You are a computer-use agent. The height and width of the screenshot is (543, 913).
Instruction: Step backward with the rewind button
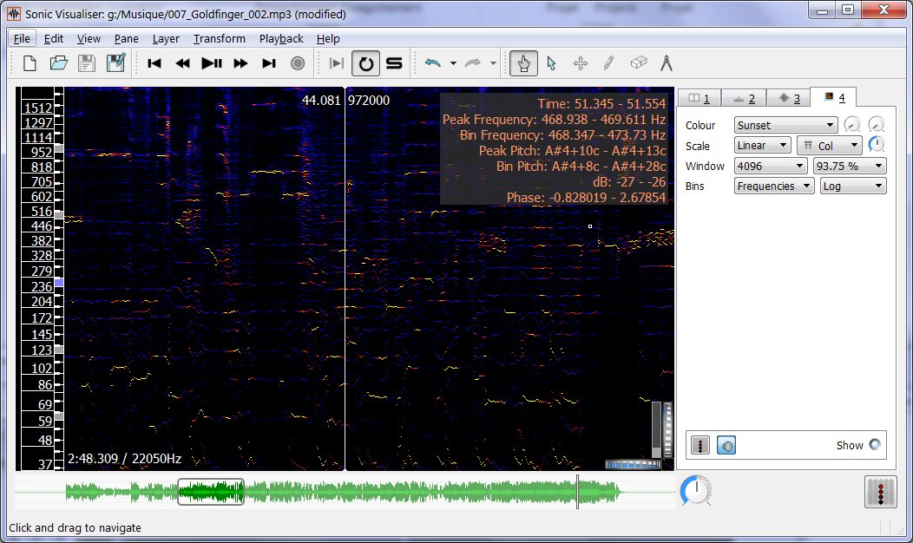(x=183, y=62)
